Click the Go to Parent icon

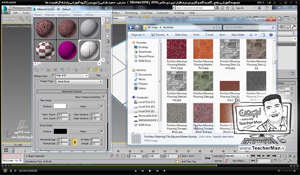[x=101, y=70]
